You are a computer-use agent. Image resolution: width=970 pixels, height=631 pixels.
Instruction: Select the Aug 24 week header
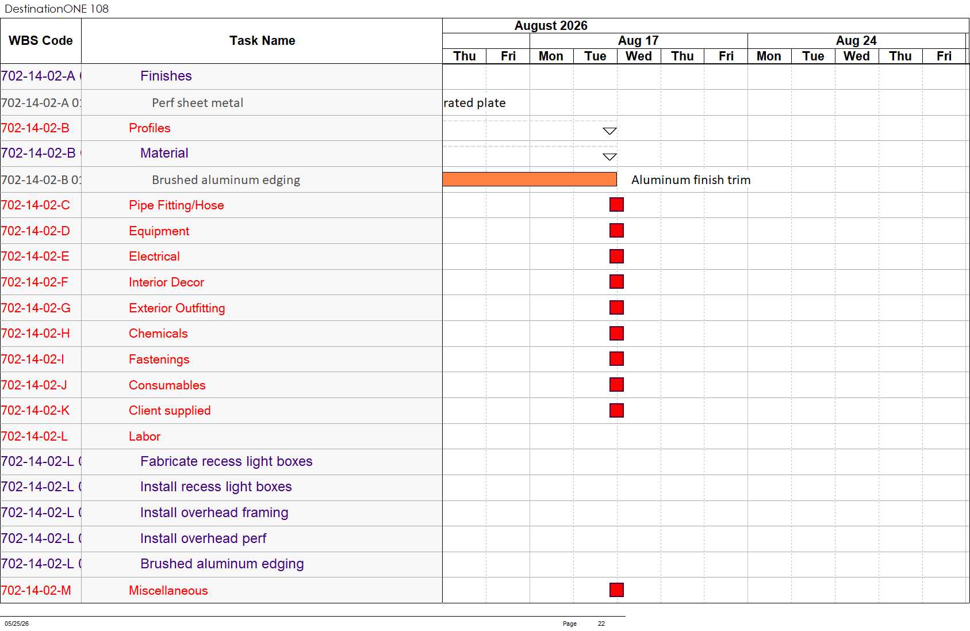[856, 41]
